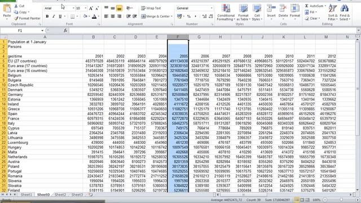Click the insert worksheet tab icon

point(91,195)
